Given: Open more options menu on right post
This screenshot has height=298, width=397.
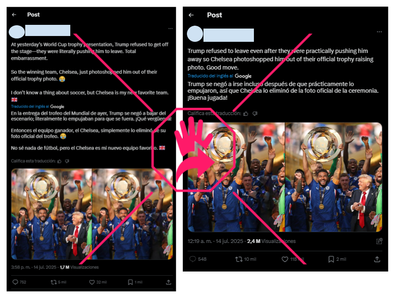Looking at the screenshot, I should pos(379,32).
